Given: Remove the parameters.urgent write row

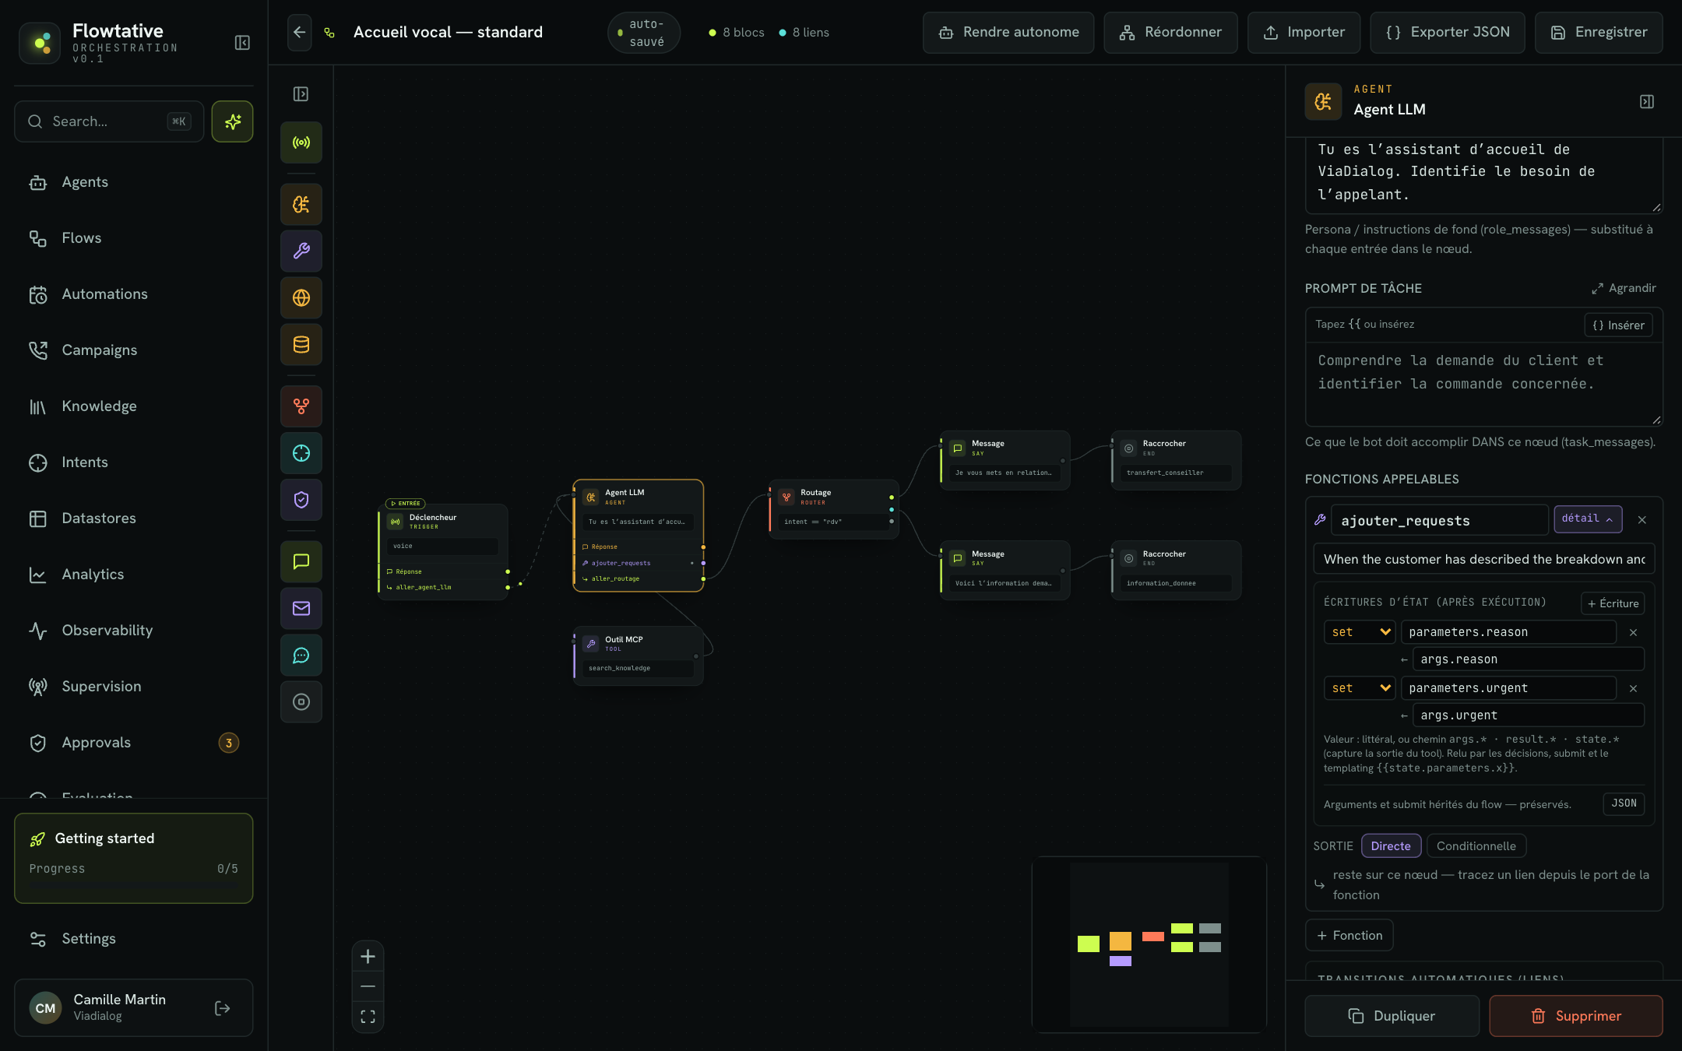Looking at the screenshot, I should tap(1634, 689).
